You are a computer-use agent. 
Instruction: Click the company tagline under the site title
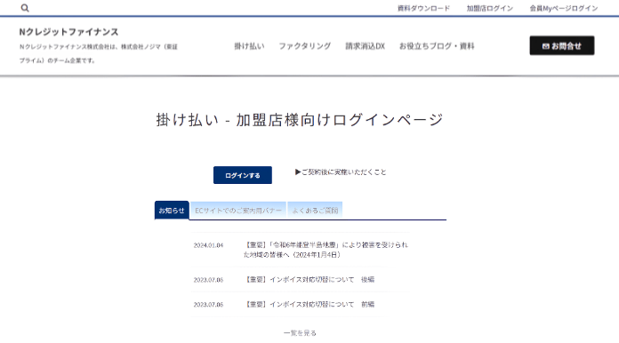tap(99, 53)
